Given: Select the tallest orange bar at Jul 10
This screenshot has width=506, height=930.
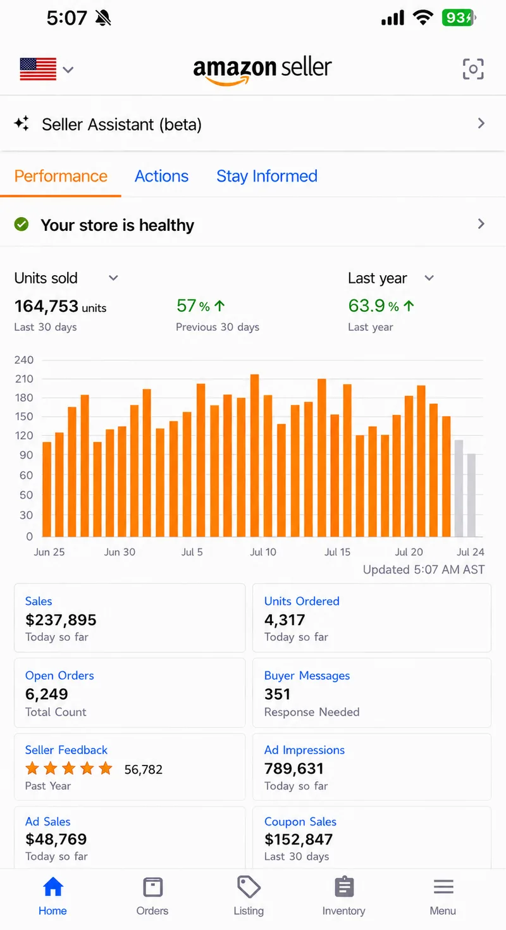Looking at the screenshot, I should tap(255, 456).
